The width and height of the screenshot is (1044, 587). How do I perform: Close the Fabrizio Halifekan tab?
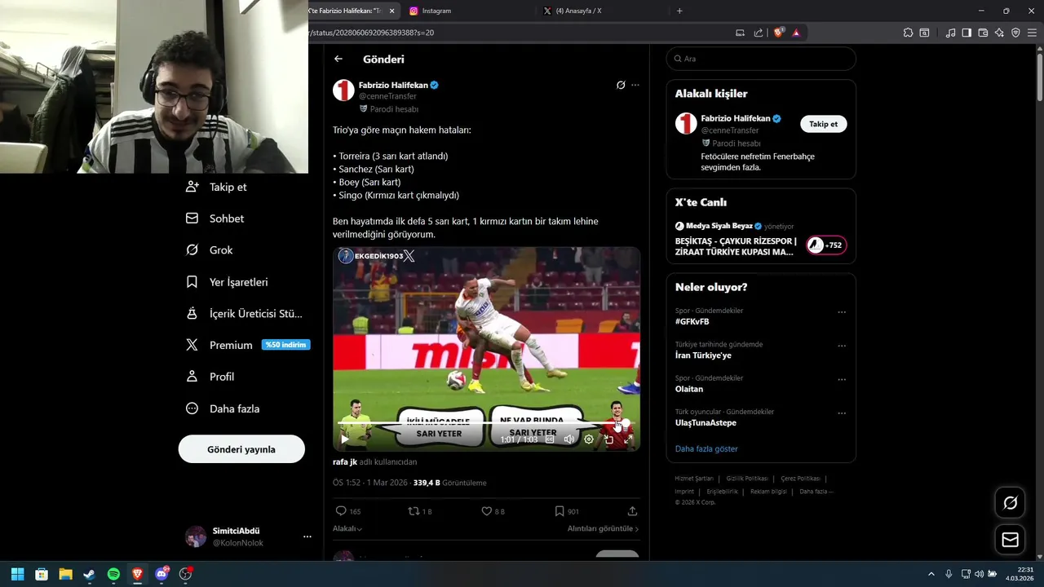pos(392,11)
